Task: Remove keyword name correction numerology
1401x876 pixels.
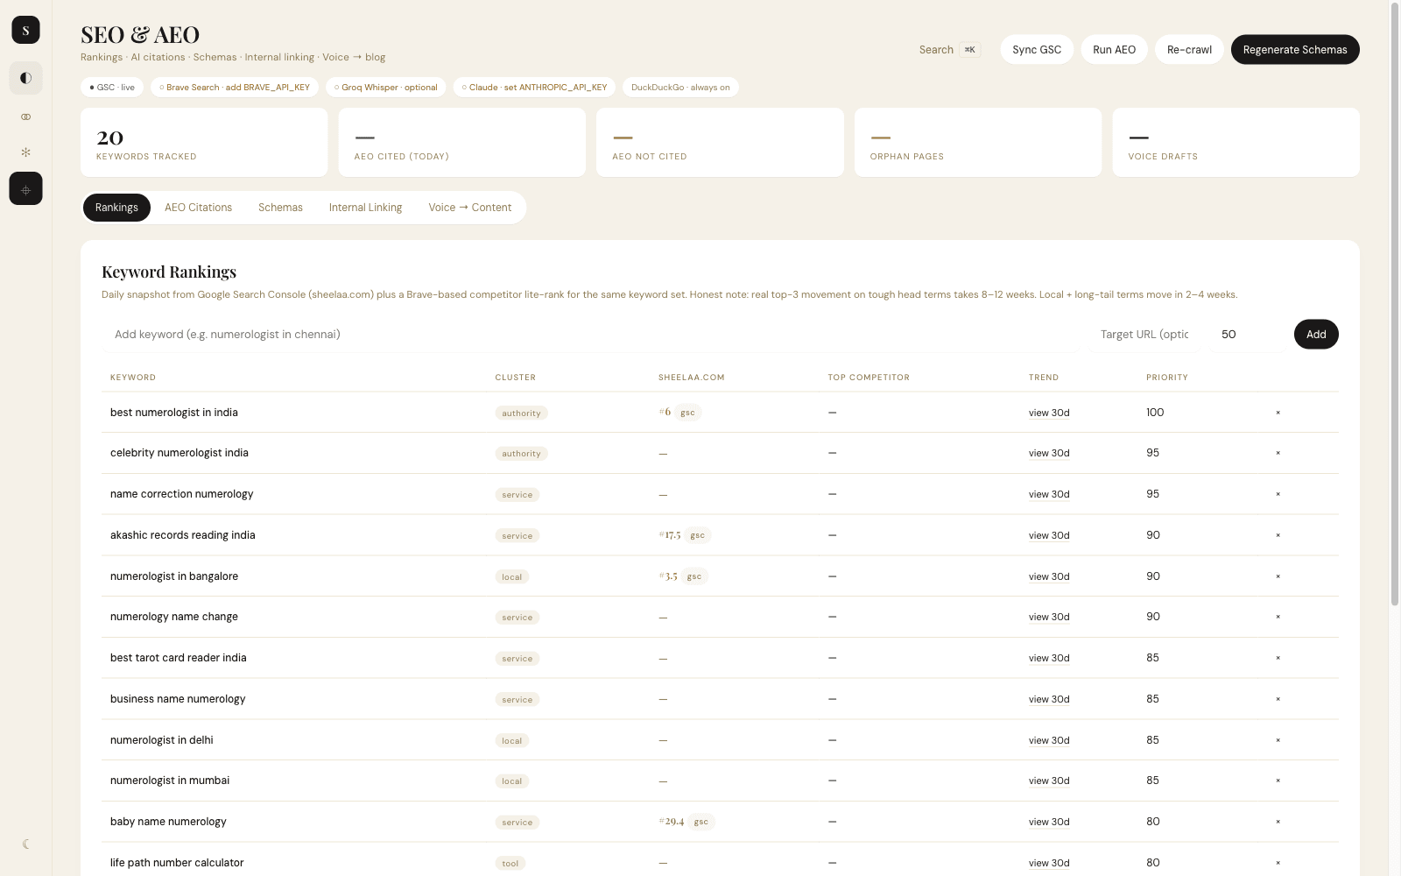Action: tap(1278, 494)
